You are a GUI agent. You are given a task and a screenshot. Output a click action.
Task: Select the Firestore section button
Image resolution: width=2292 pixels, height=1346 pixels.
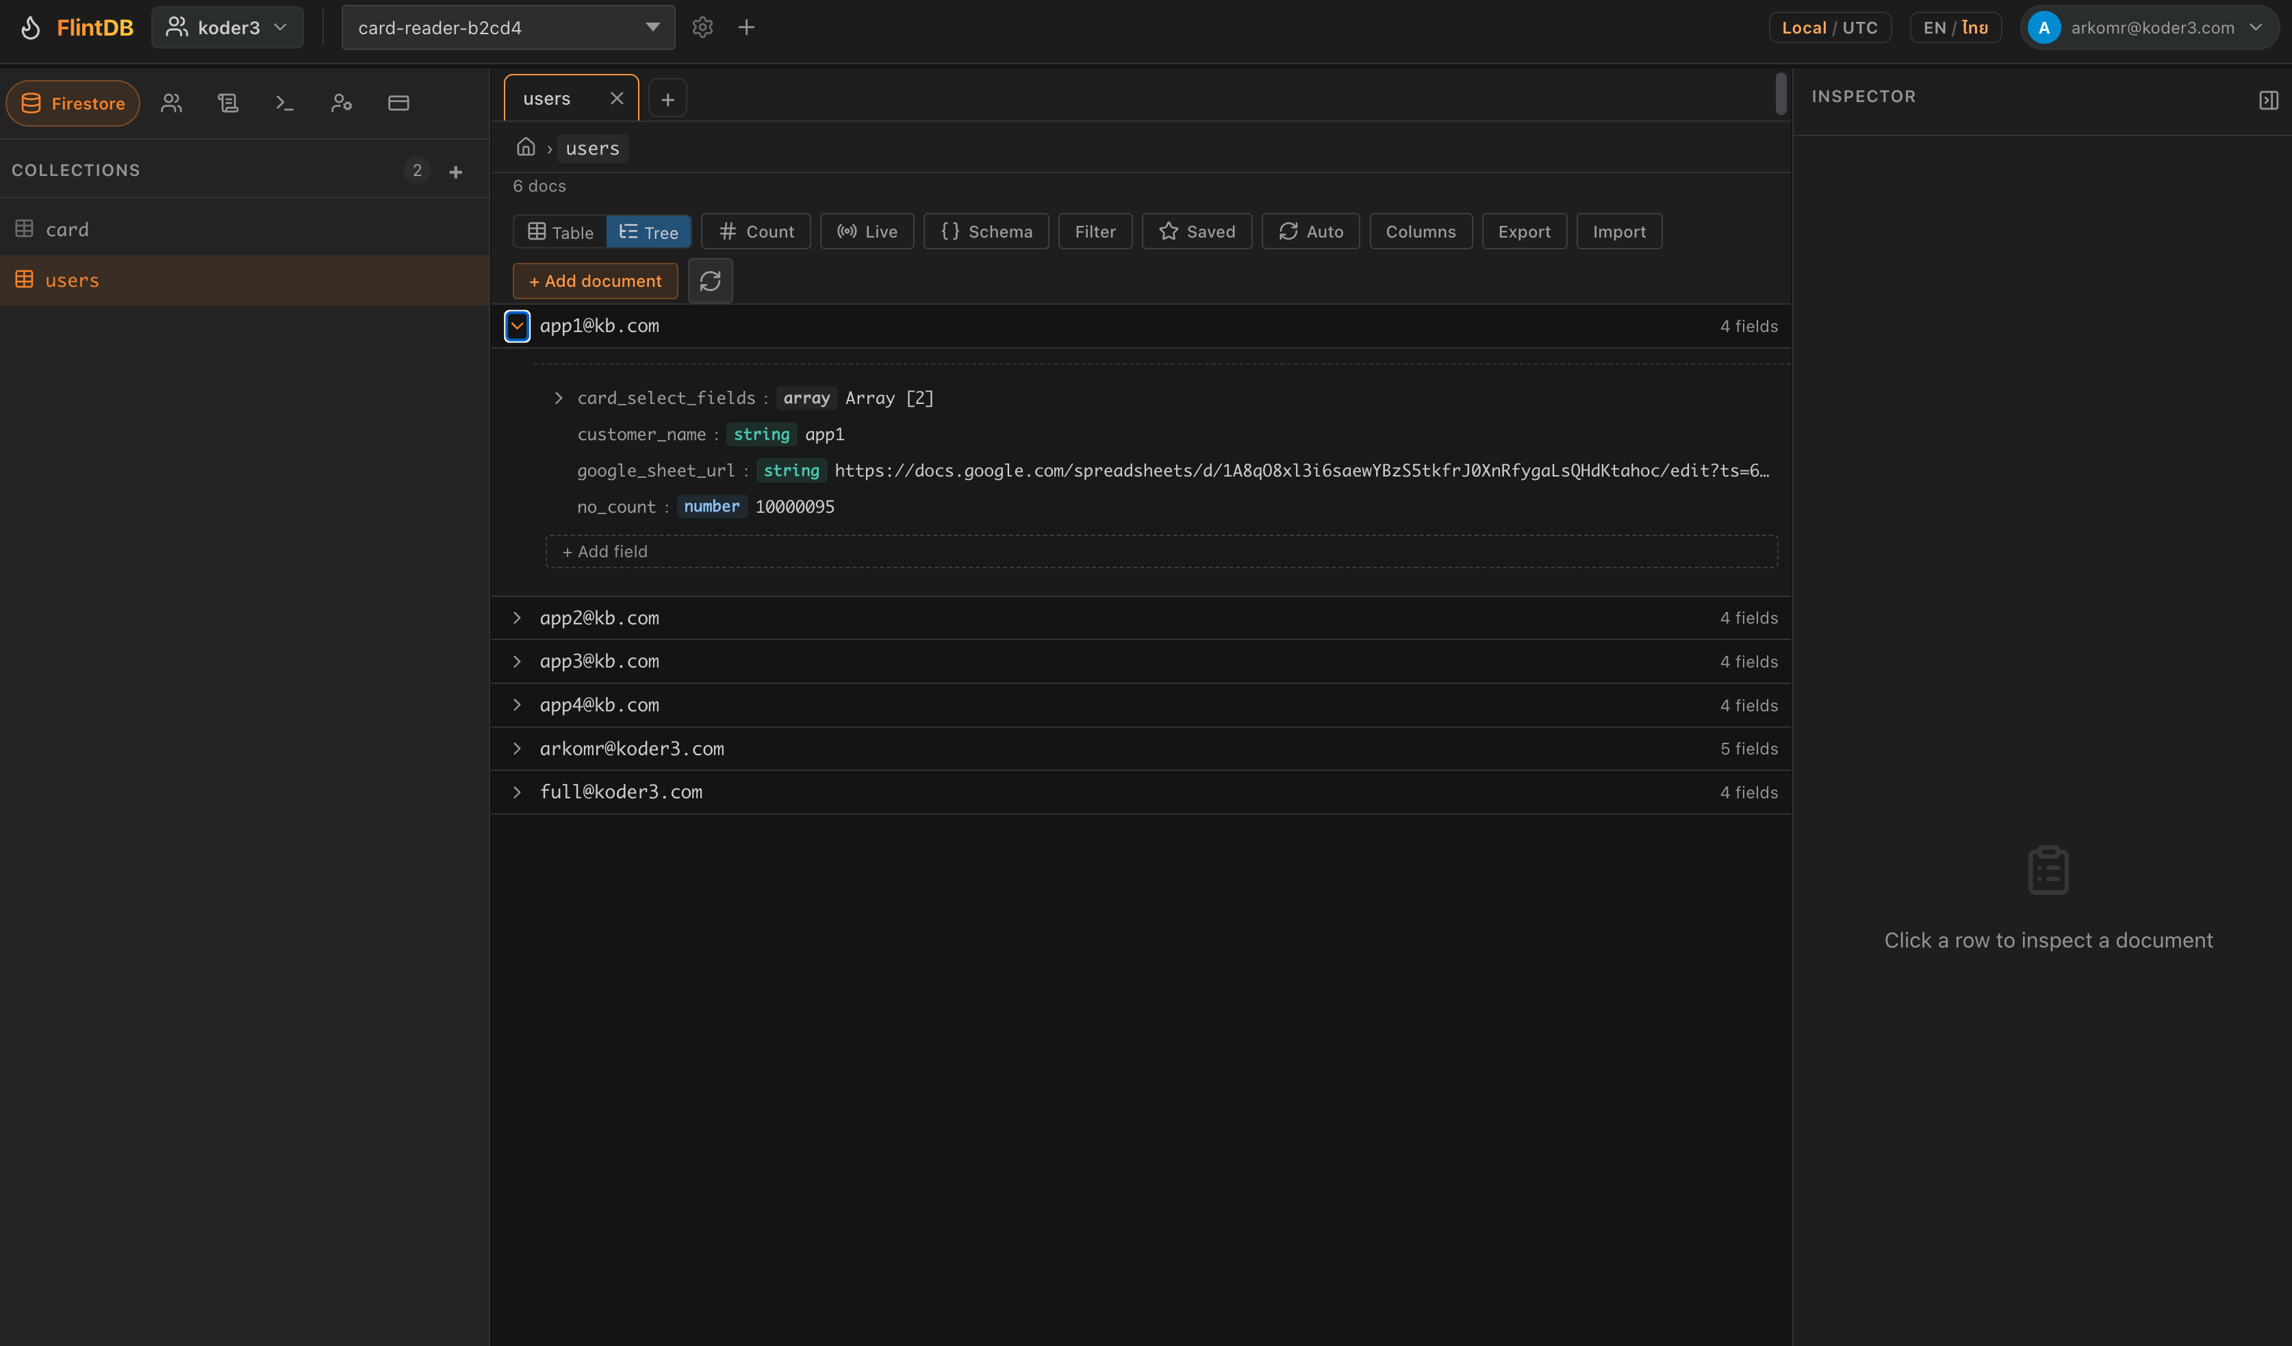point(73,103)
